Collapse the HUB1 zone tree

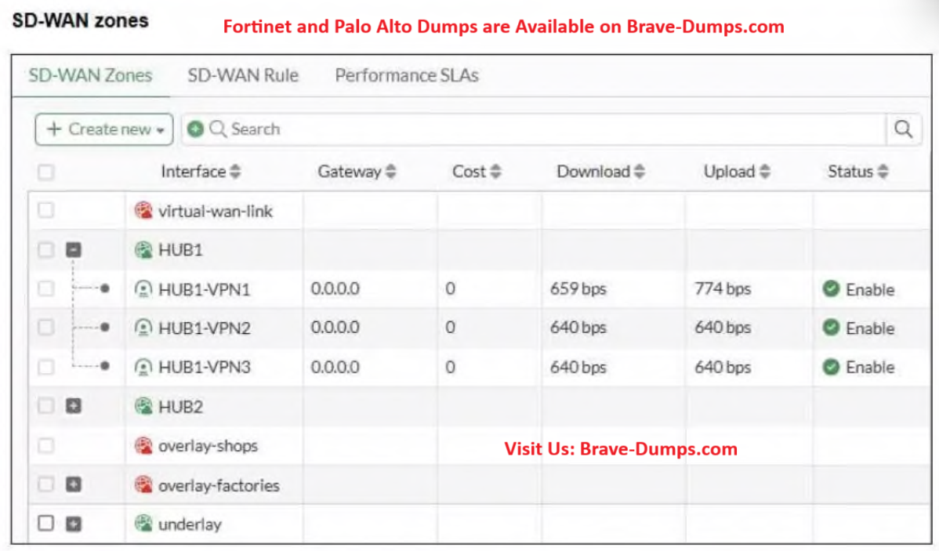click(73, 250)
